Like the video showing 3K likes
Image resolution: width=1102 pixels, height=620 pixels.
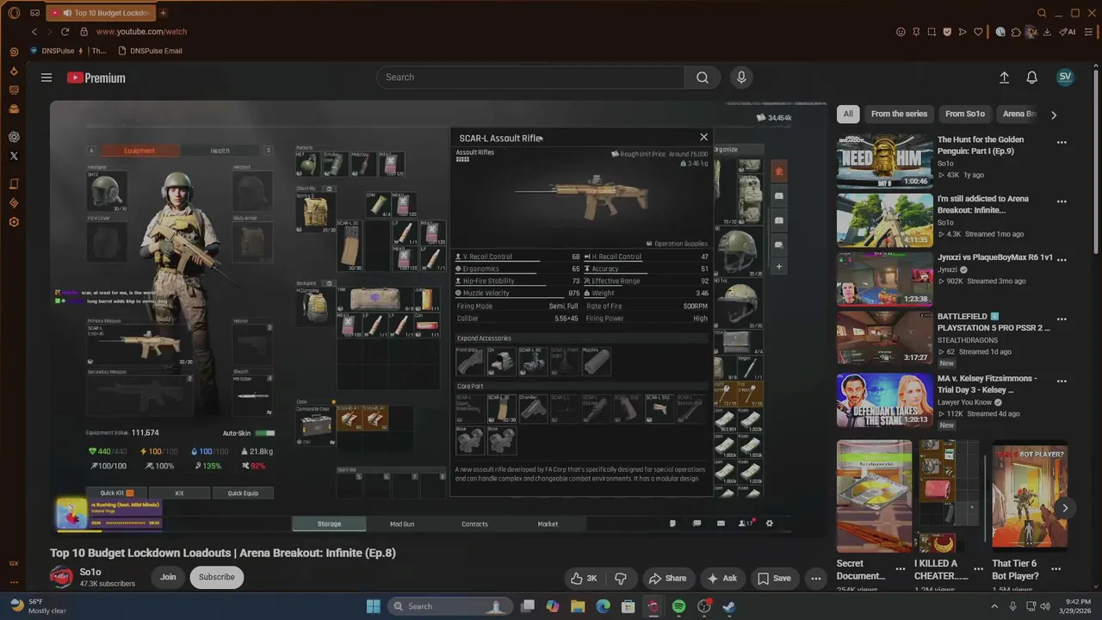[x=583, y=578]
